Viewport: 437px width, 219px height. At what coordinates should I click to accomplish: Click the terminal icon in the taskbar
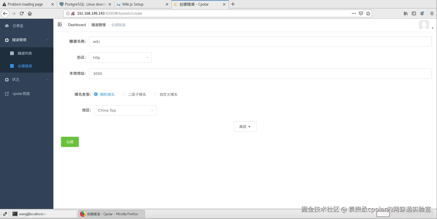(15, 214)
